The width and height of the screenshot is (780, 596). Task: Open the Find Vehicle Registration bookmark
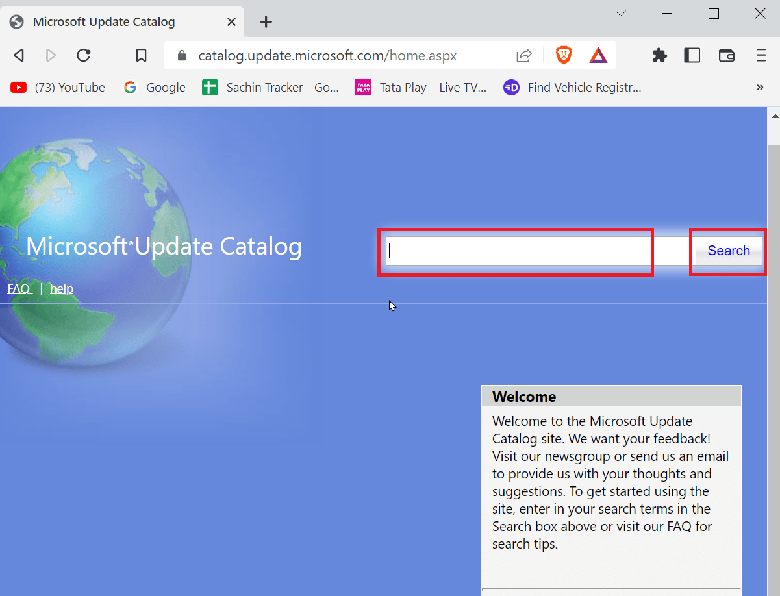(x=572, y=88)
